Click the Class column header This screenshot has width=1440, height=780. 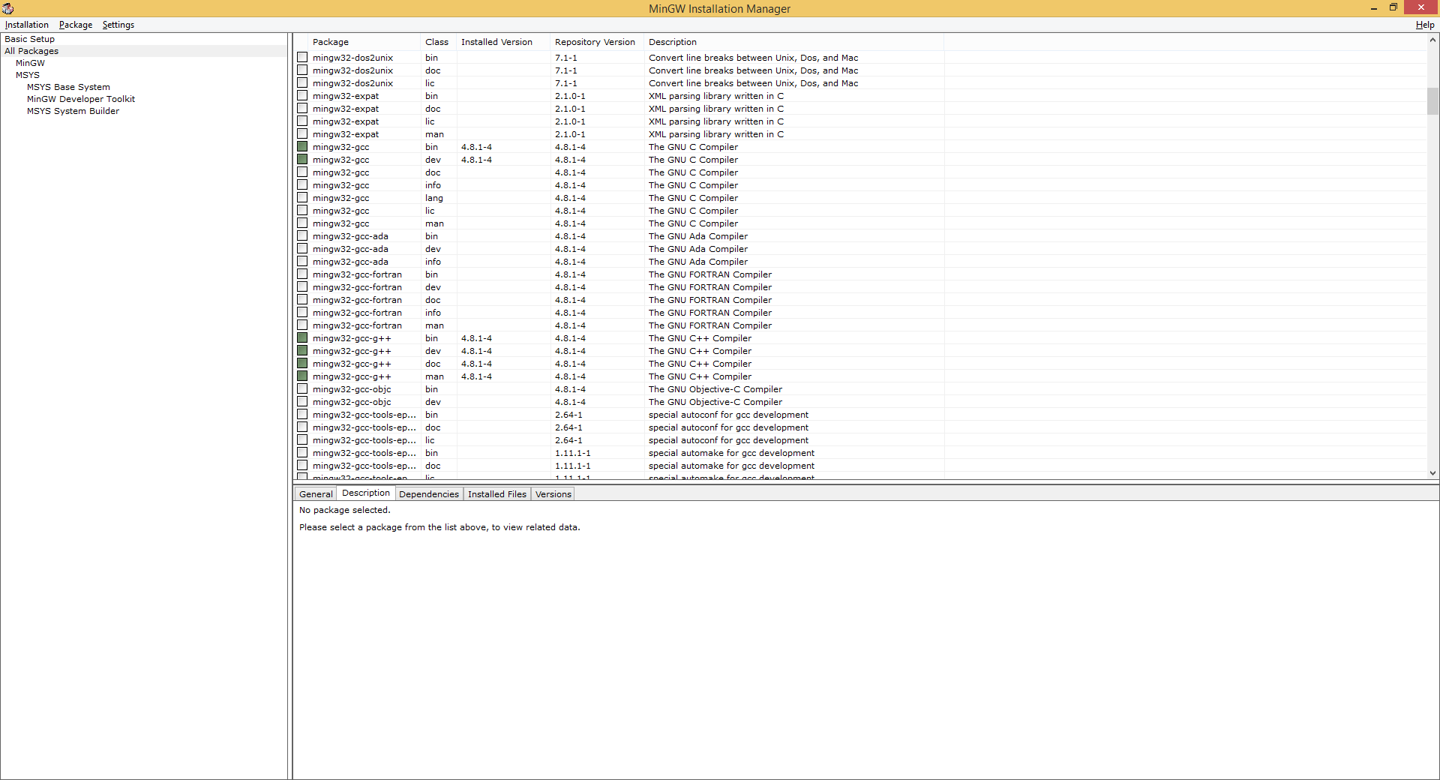436,42
